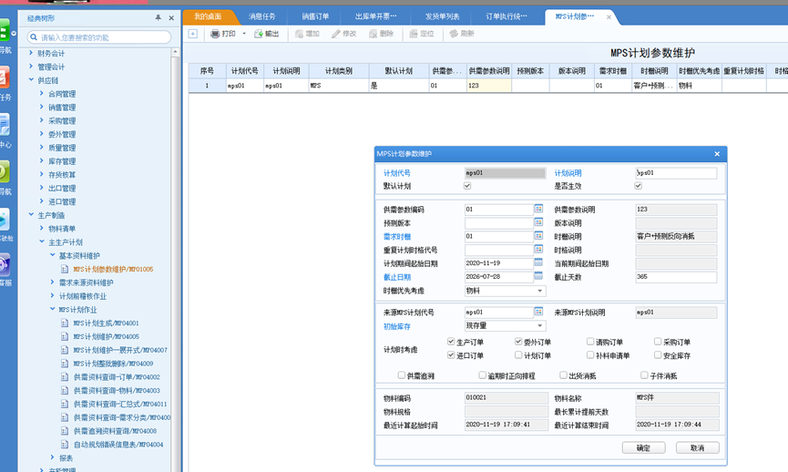
Task: Enable the 采购订单 checkbox
Action: click(658, 342)
